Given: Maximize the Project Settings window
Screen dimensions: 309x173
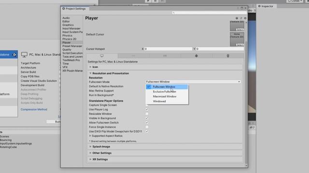Looking at the screenshot, I should coord(242,8).
